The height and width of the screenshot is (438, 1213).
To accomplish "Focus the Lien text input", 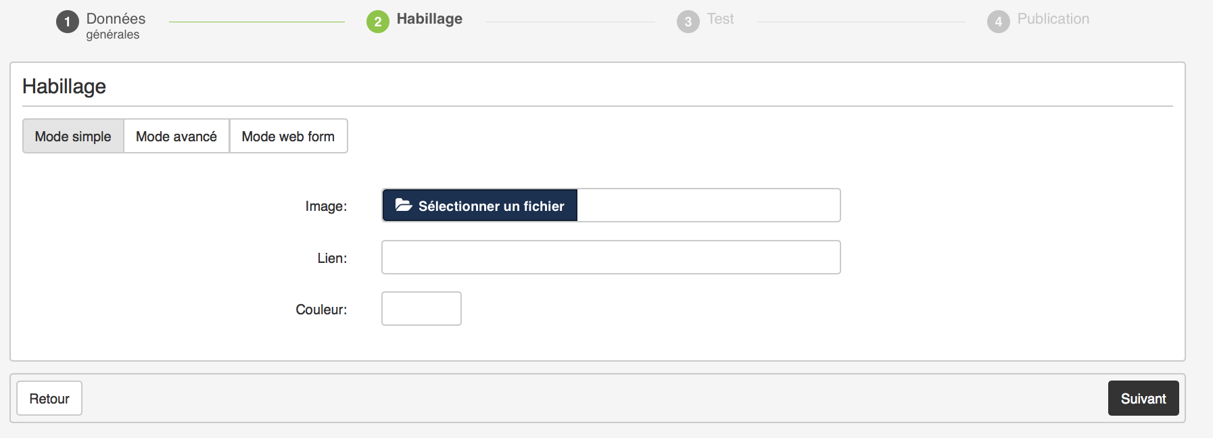I will coord(611,258).
